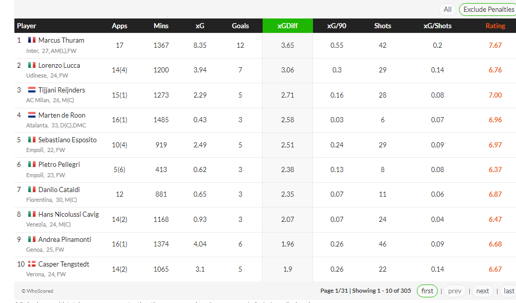Sort by Shots column header

(x=382, y=26)
